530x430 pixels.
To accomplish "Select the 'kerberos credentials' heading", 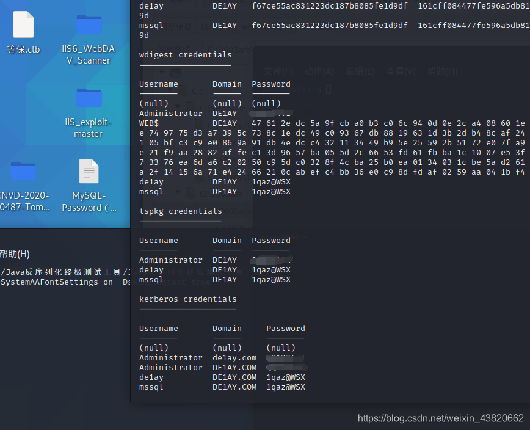I will (188, 299).
